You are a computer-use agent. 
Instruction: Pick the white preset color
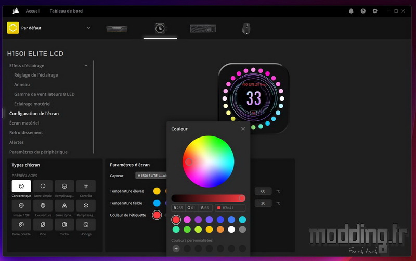(x=231, y=229)
